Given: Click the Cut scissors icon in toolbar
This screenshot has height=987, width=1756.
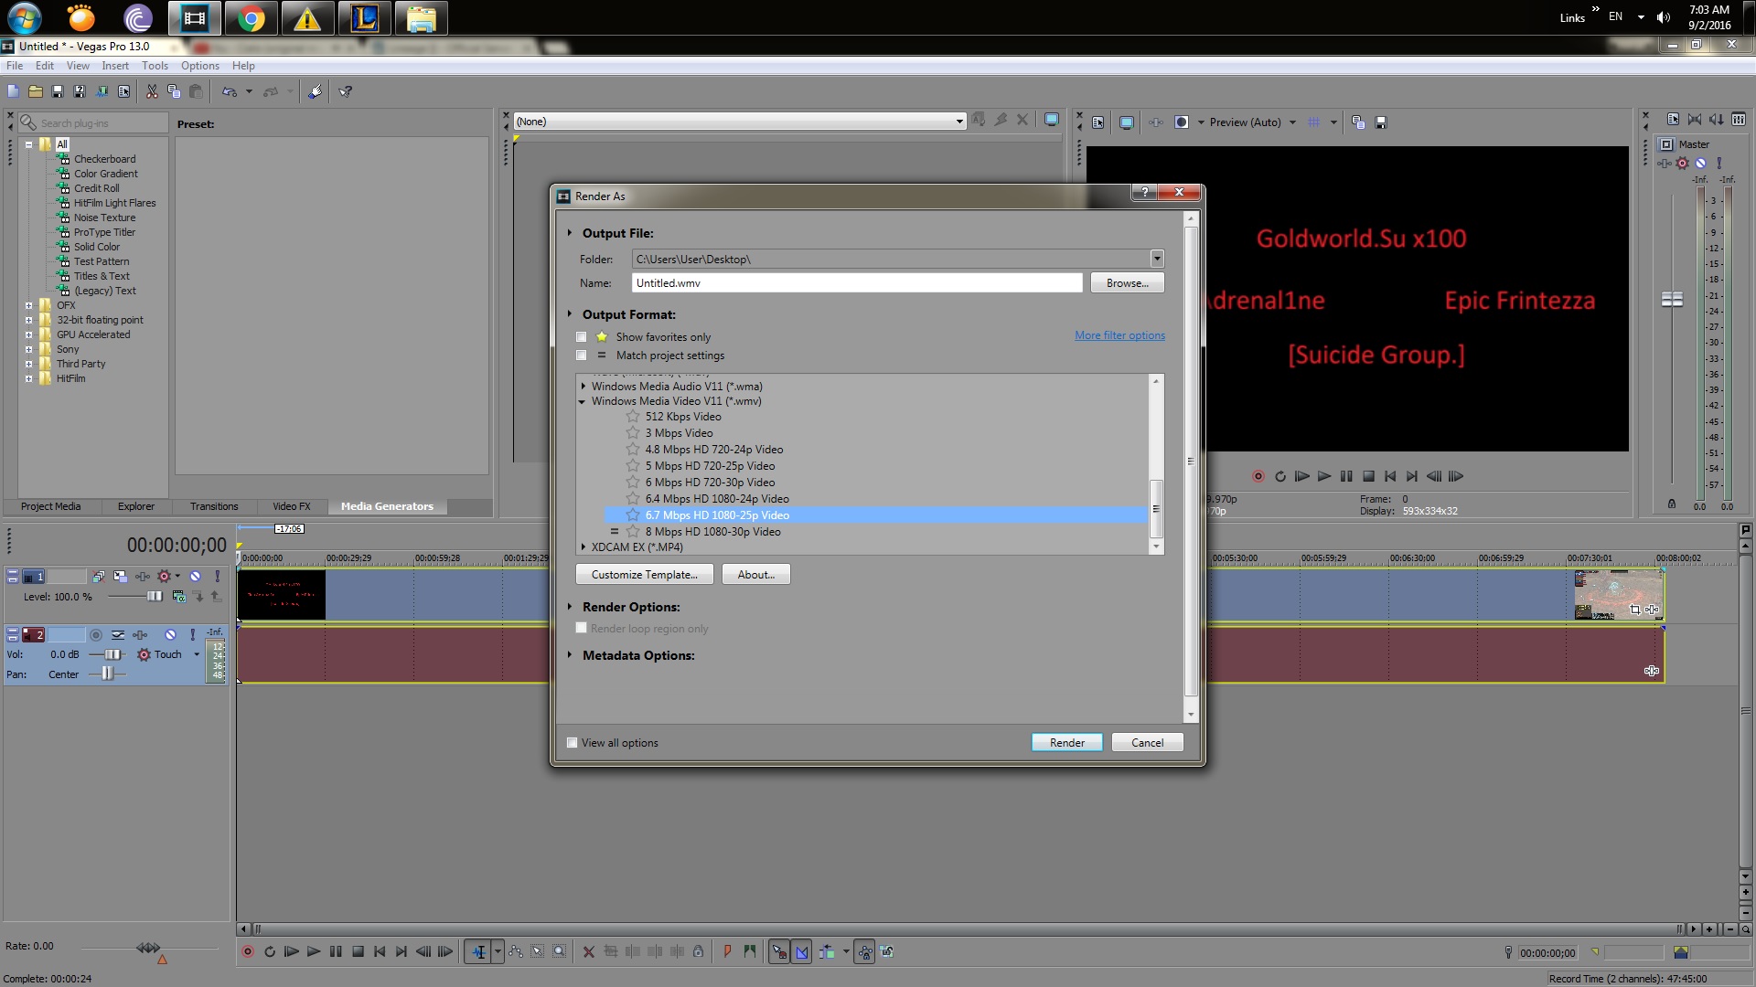Looking at the screenshot, I should [x=152, y=91].
